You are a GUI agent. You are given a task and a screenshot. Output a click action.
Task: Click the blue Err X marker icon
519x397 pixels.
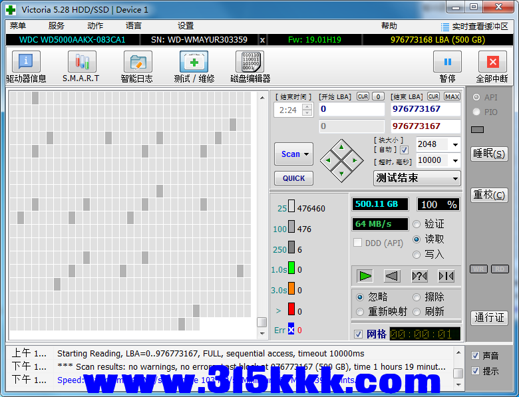click(x=291, y=330)
